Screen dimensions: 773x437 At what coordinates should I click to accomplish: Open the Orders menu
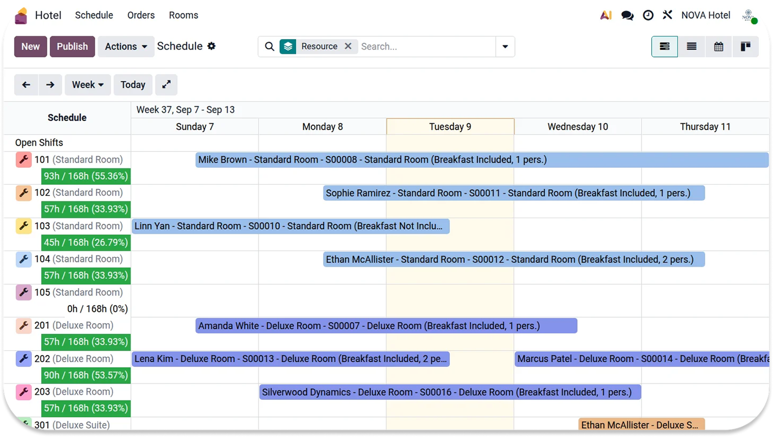pos(141,15)
